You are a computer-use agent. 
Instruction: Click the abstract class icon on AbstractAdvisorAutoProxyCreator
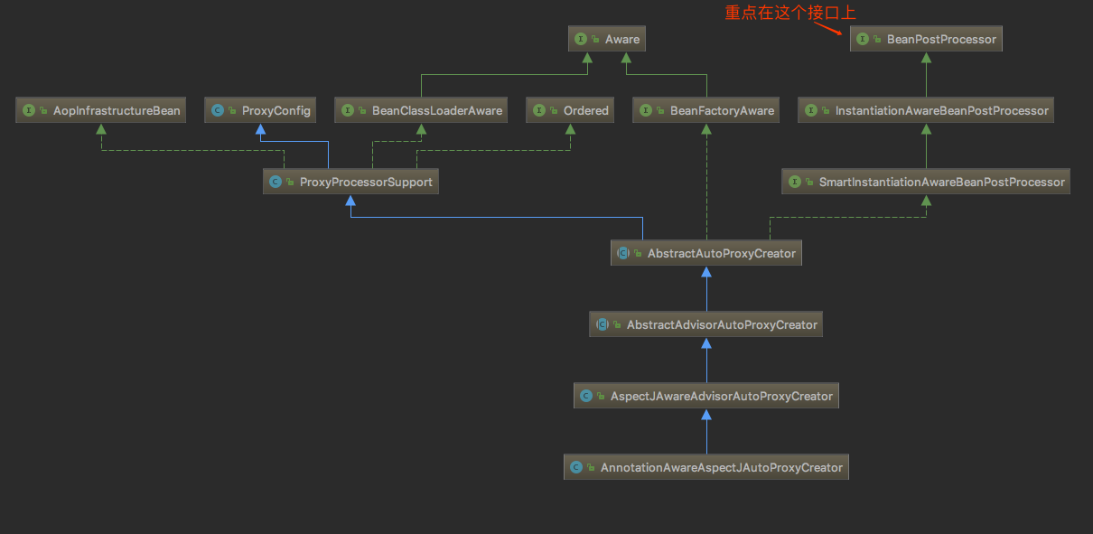click(603, 324)
